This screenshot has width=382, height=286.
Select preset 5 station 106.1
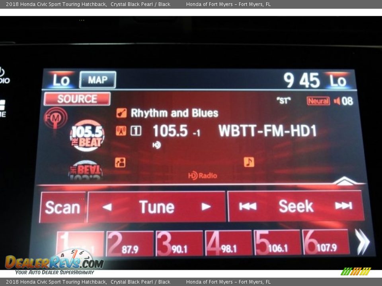tap(277, 242)
